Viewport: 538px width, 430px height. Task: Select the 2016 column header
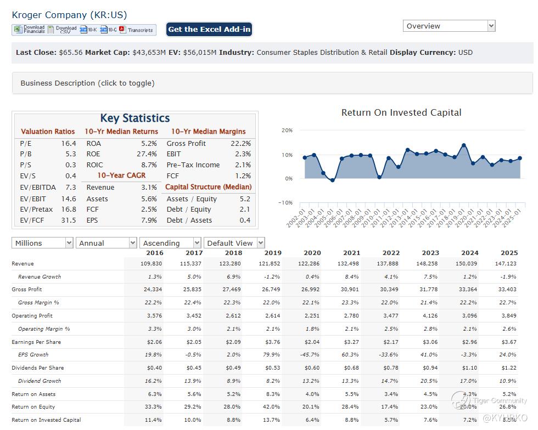click(x=154, y=253)
